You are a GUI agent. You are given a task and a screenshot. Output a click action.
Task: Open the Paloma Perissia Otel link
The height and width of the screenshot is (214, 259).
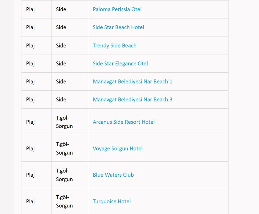click(x=117, y=9)
